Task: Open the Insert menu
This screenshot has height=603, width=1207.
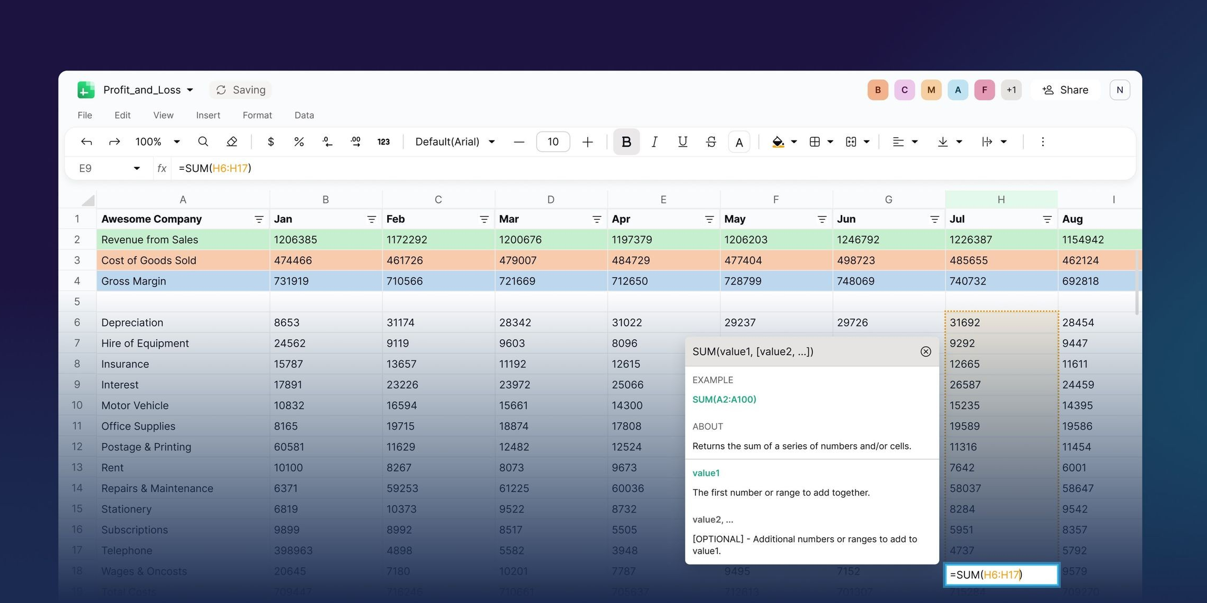Action: tap(208, 115)
